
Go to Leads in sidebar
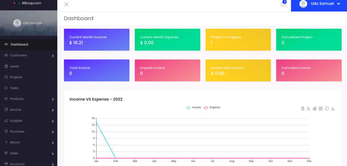(14, 66)
